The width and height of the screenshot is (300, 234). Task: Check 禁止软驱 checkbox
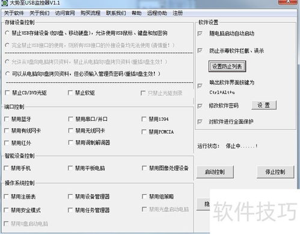pyautogui.click(x=70, y=93)
